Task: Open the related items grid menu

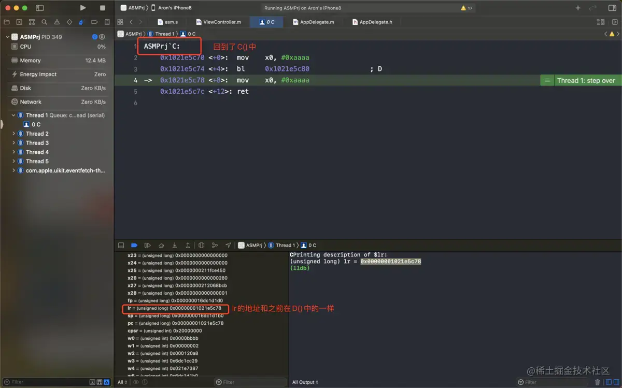Action: pyautogui.click(x=120, y=22)
